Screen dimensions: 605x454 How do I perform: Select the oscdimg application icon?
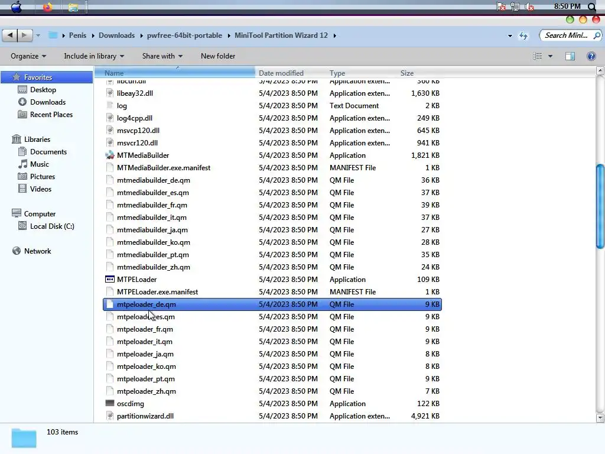[x=110, y=403]
